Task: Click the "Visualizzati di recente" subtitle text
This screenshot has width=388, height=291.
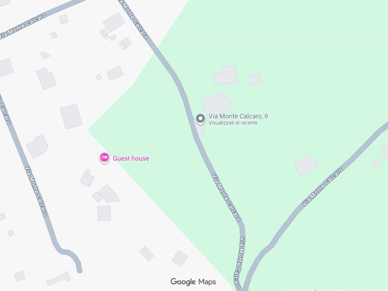Action: click(x=233, y=123)
